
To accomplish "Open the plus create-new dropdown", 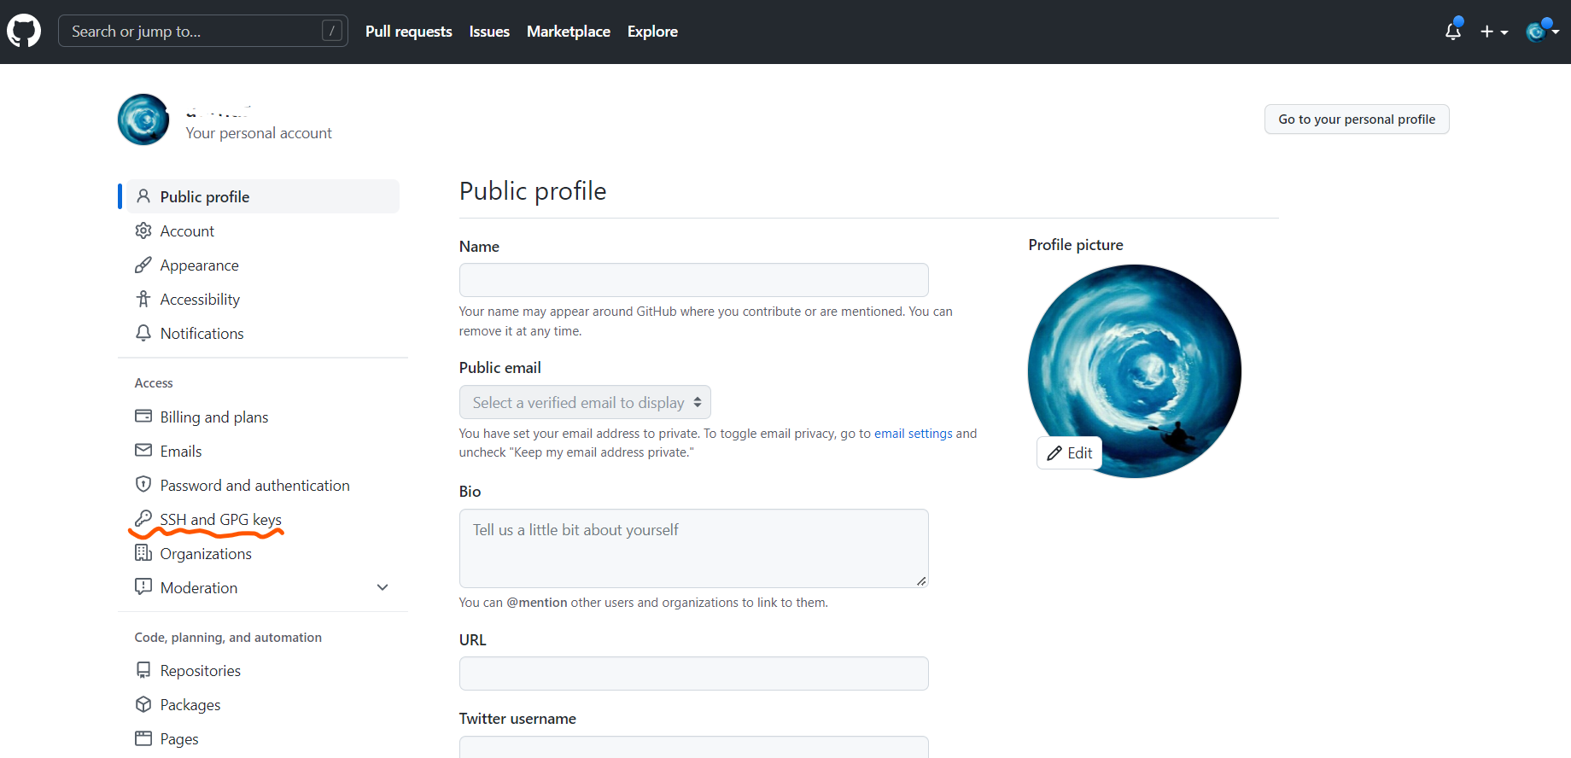I will 1493,32.
